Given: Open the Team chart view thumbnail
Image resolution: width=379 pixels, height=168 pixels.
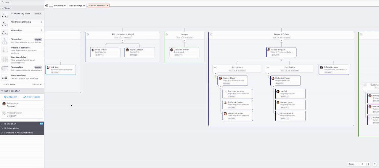Looking at the screenshot, I should 5,41.
